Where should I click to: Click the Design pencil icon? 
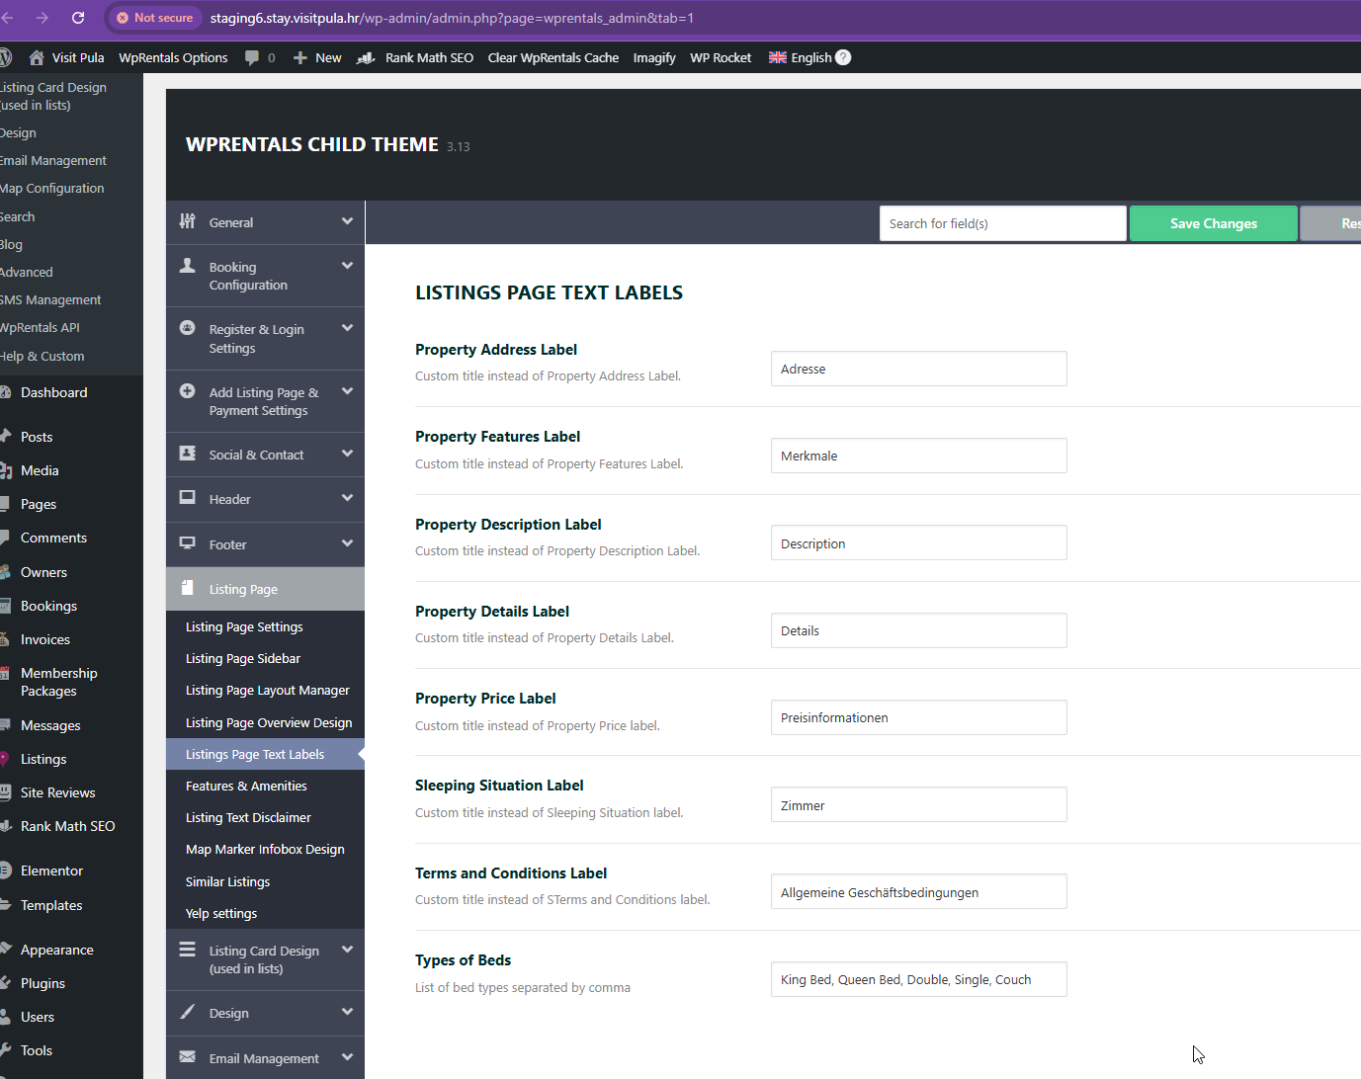click(187, 1012)
